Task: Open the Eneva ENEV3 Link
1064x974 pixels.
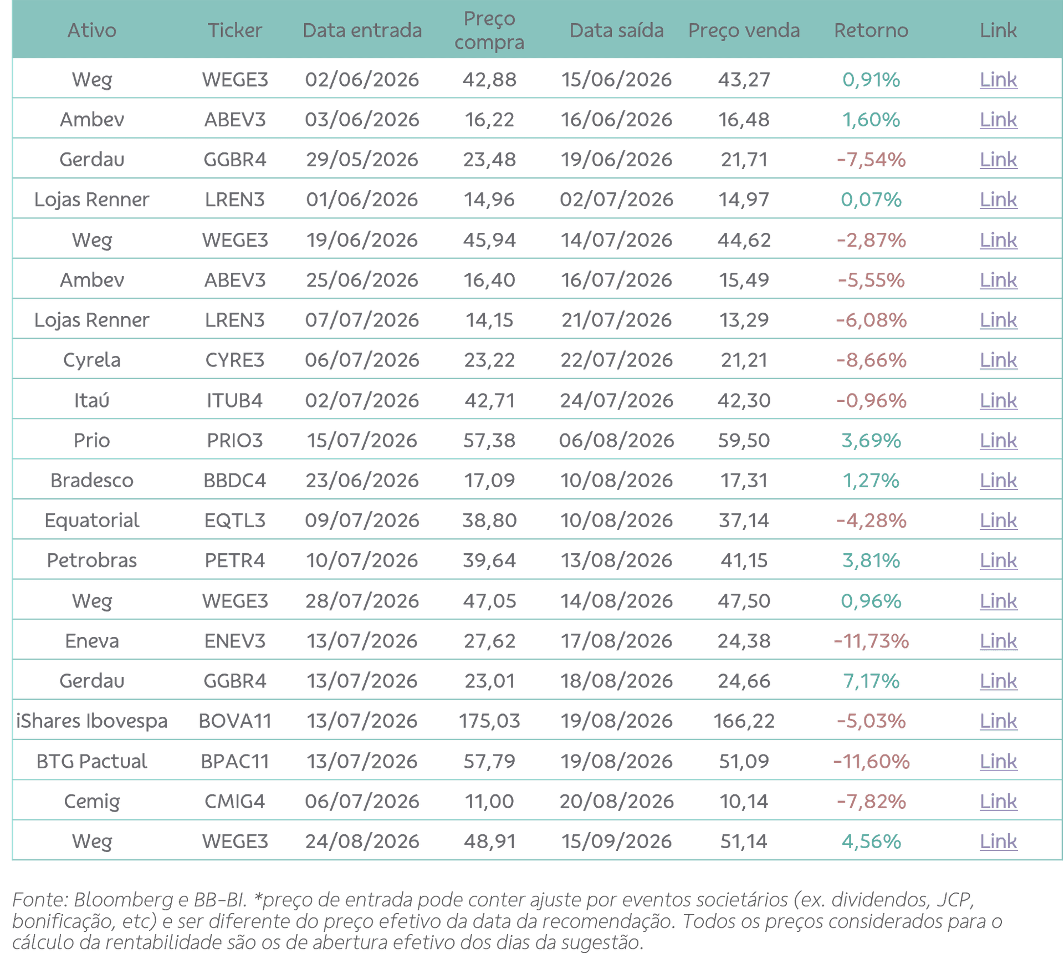Action: pos(997,641)
